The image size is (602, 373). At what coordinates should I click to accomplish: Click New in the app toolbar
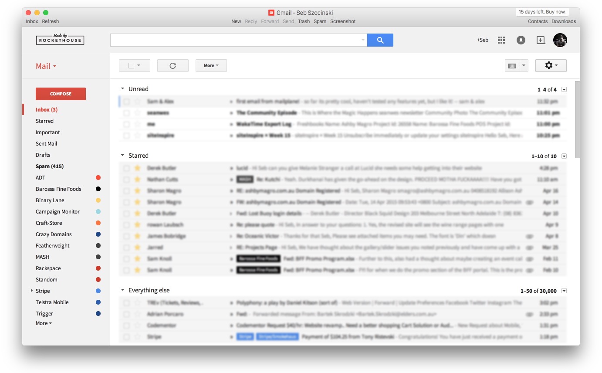click(236, 21)
